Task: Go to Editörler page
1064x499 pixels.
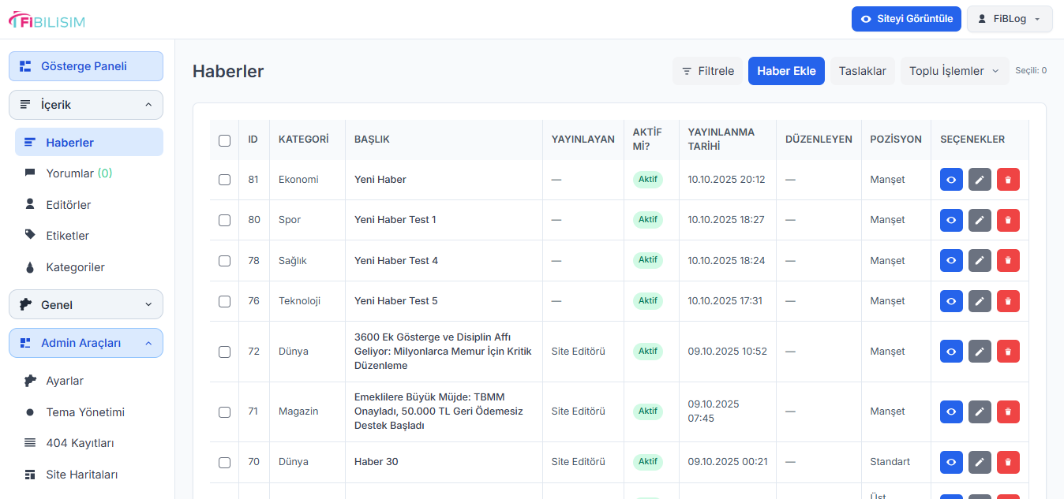Action: pyautogui.click(x=89, y=205)
